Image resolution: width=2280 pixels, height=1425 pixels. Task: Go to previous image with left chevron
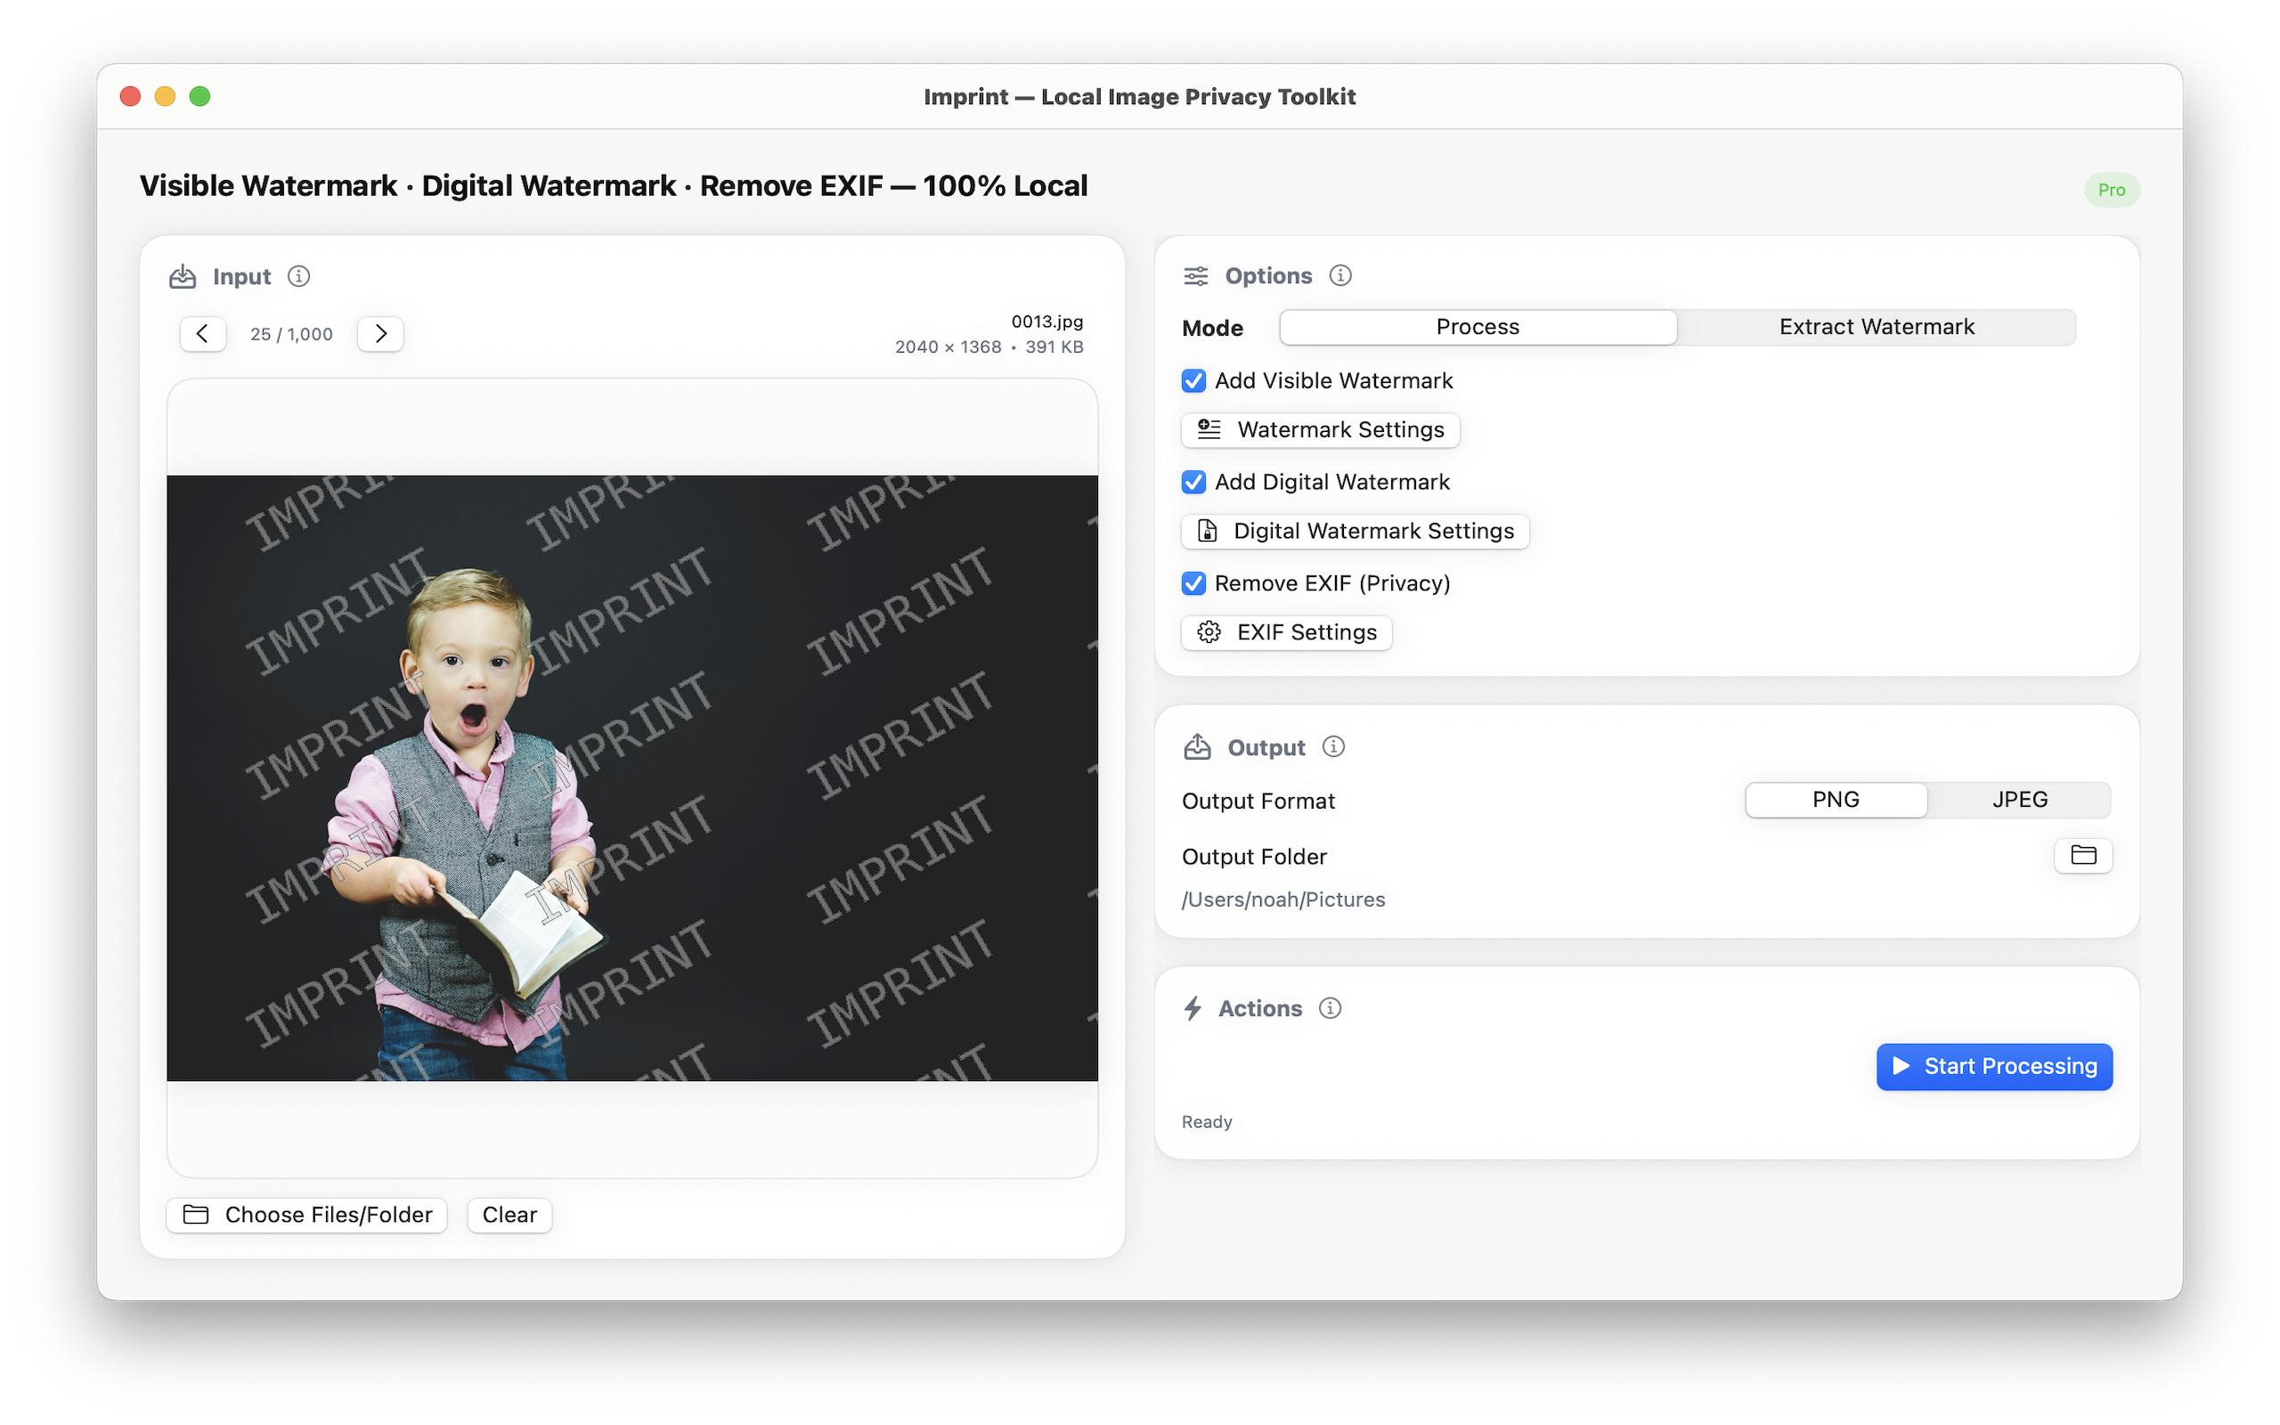pos(202,334)
